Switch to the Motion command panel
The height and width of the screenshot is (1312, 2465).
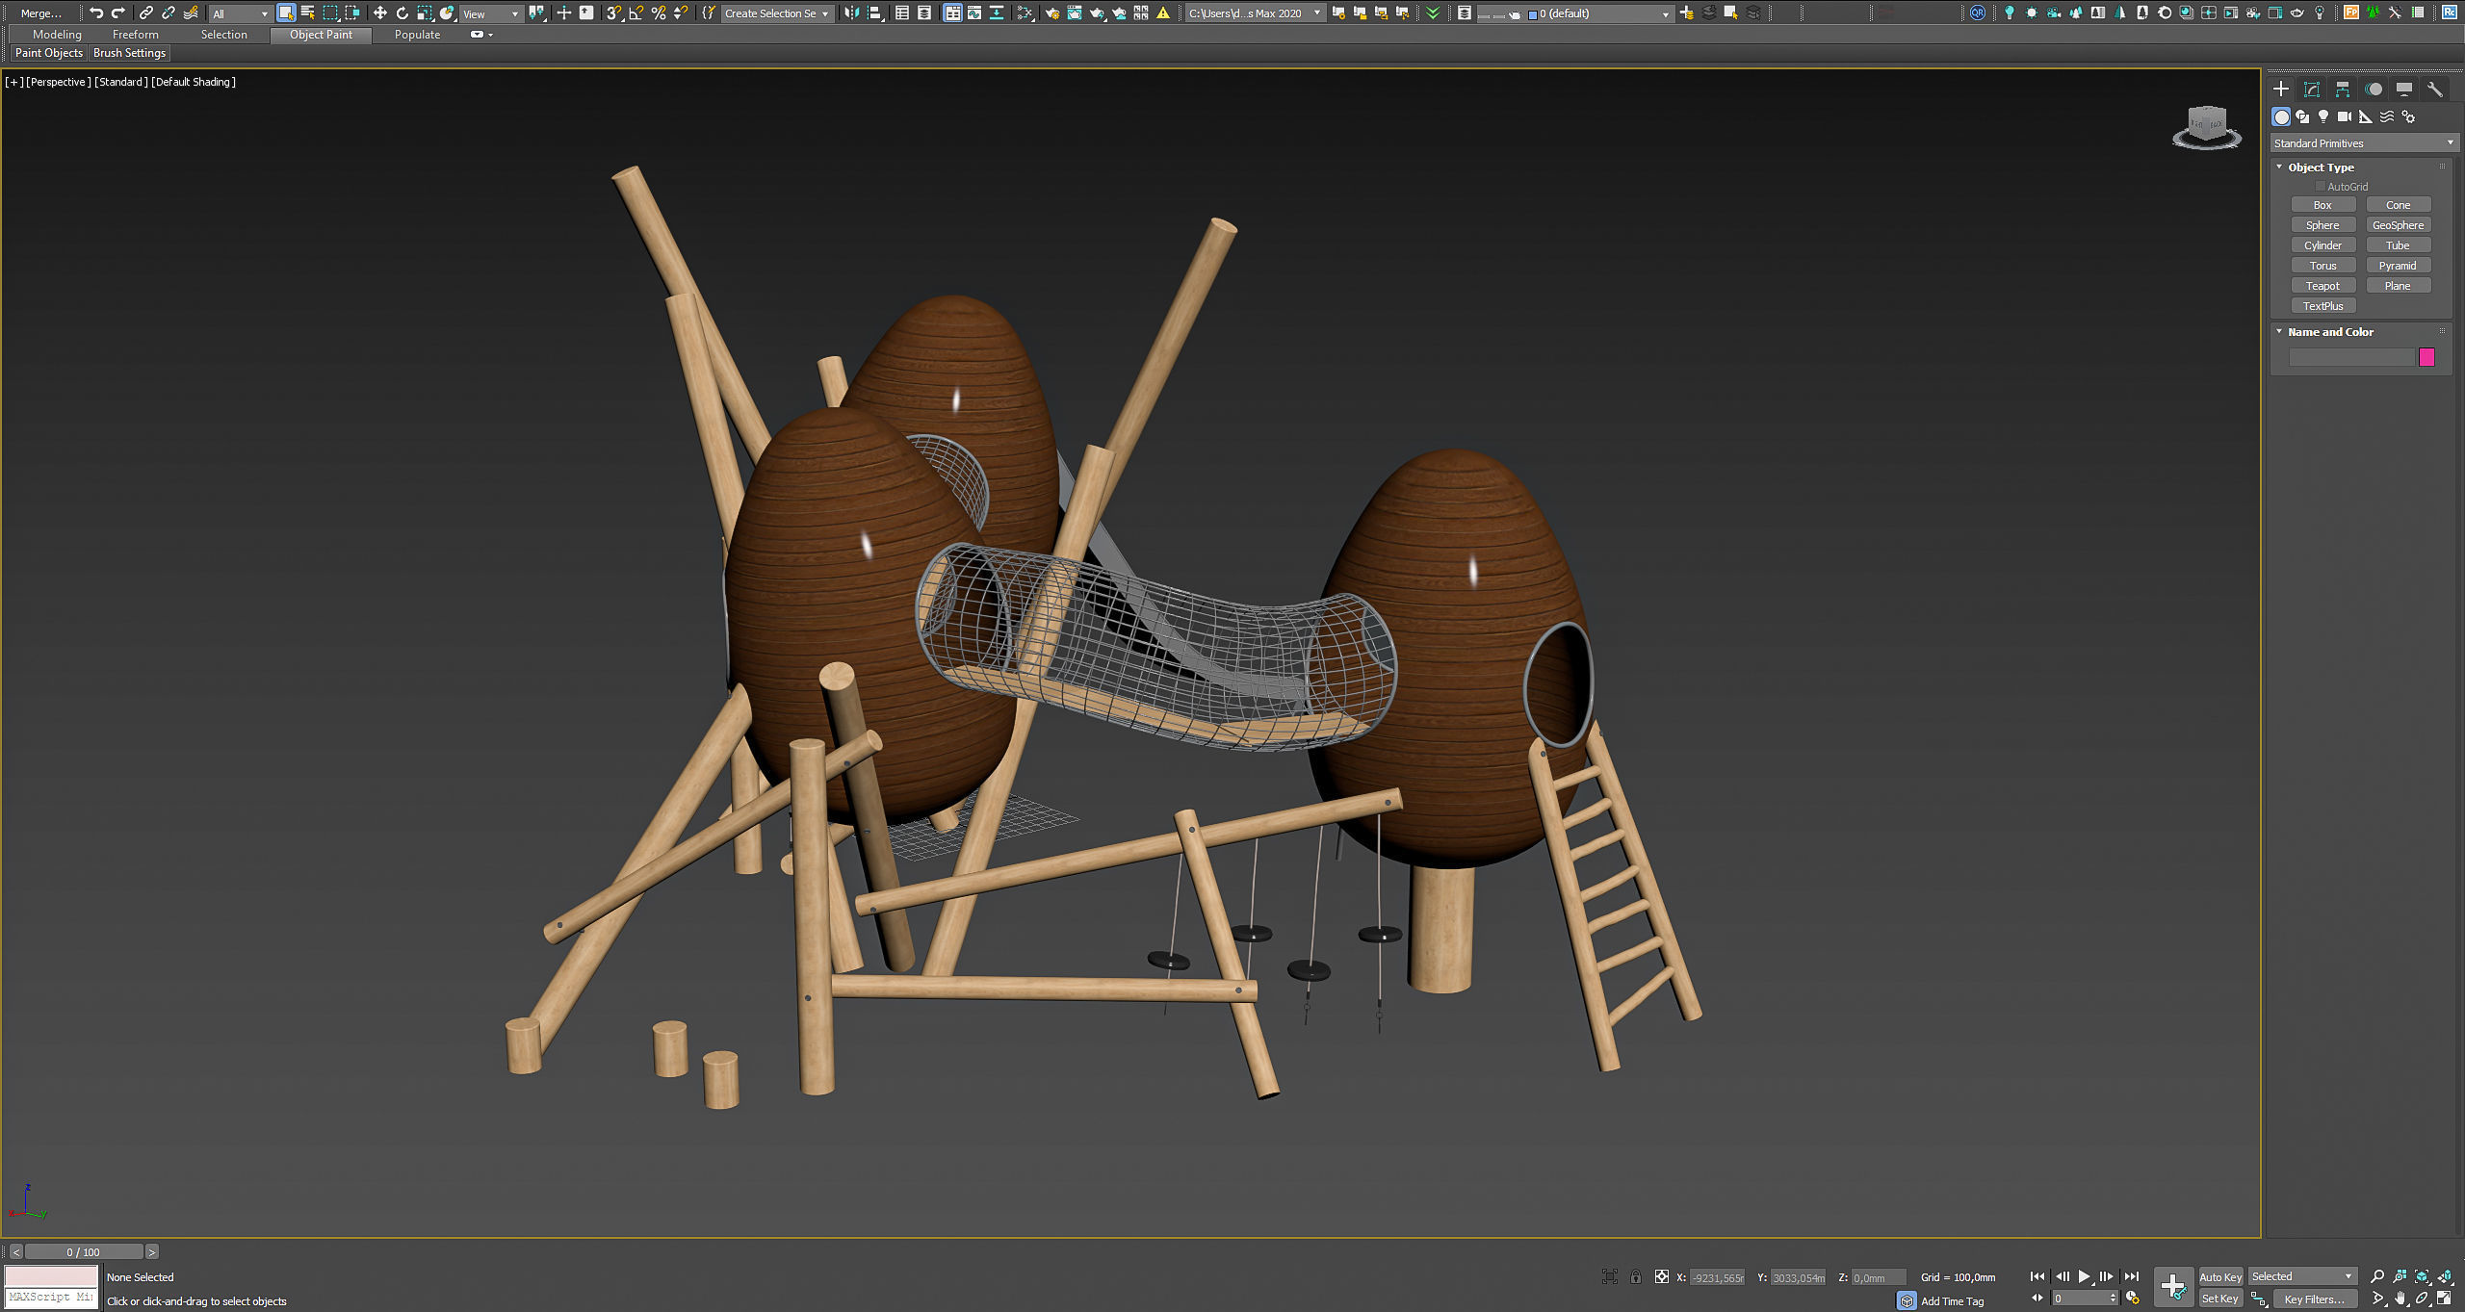tap(2374, 89)
